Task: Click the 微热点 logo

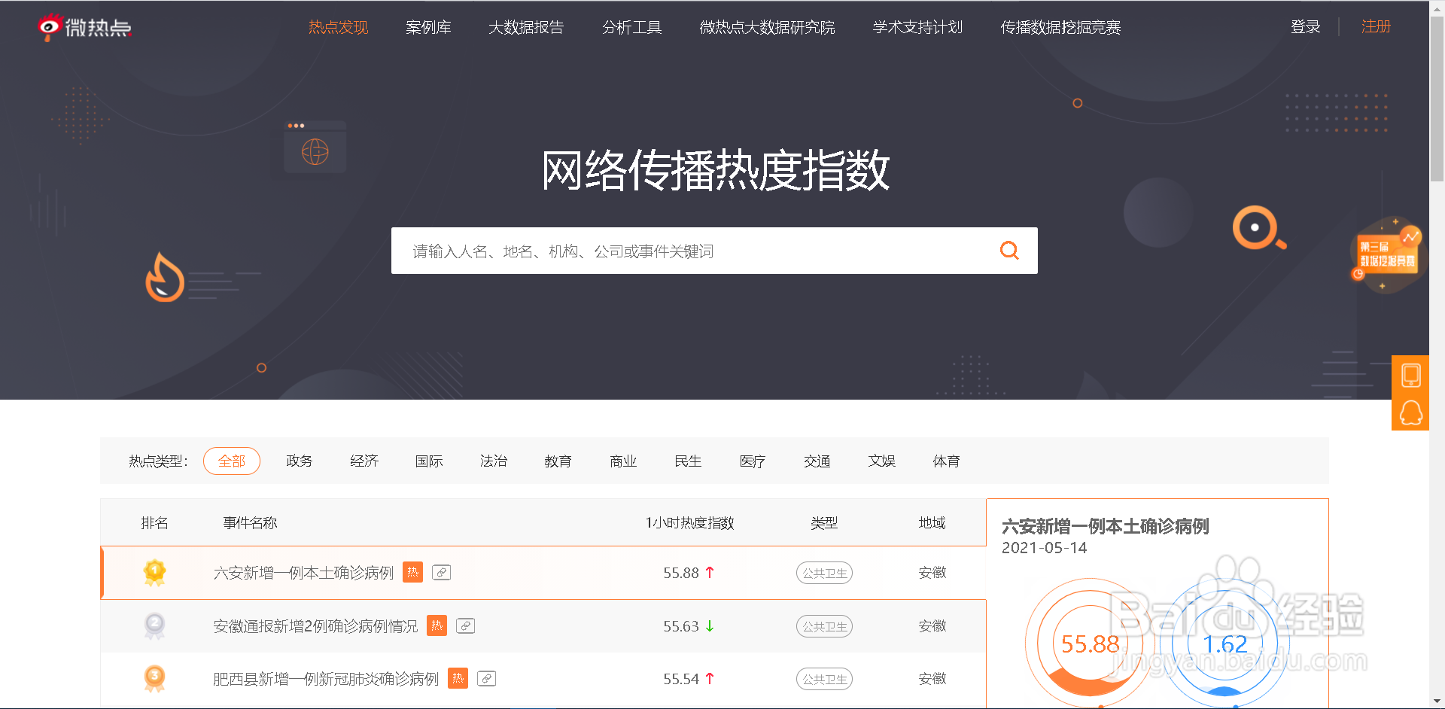Action: tap(84, 28)
